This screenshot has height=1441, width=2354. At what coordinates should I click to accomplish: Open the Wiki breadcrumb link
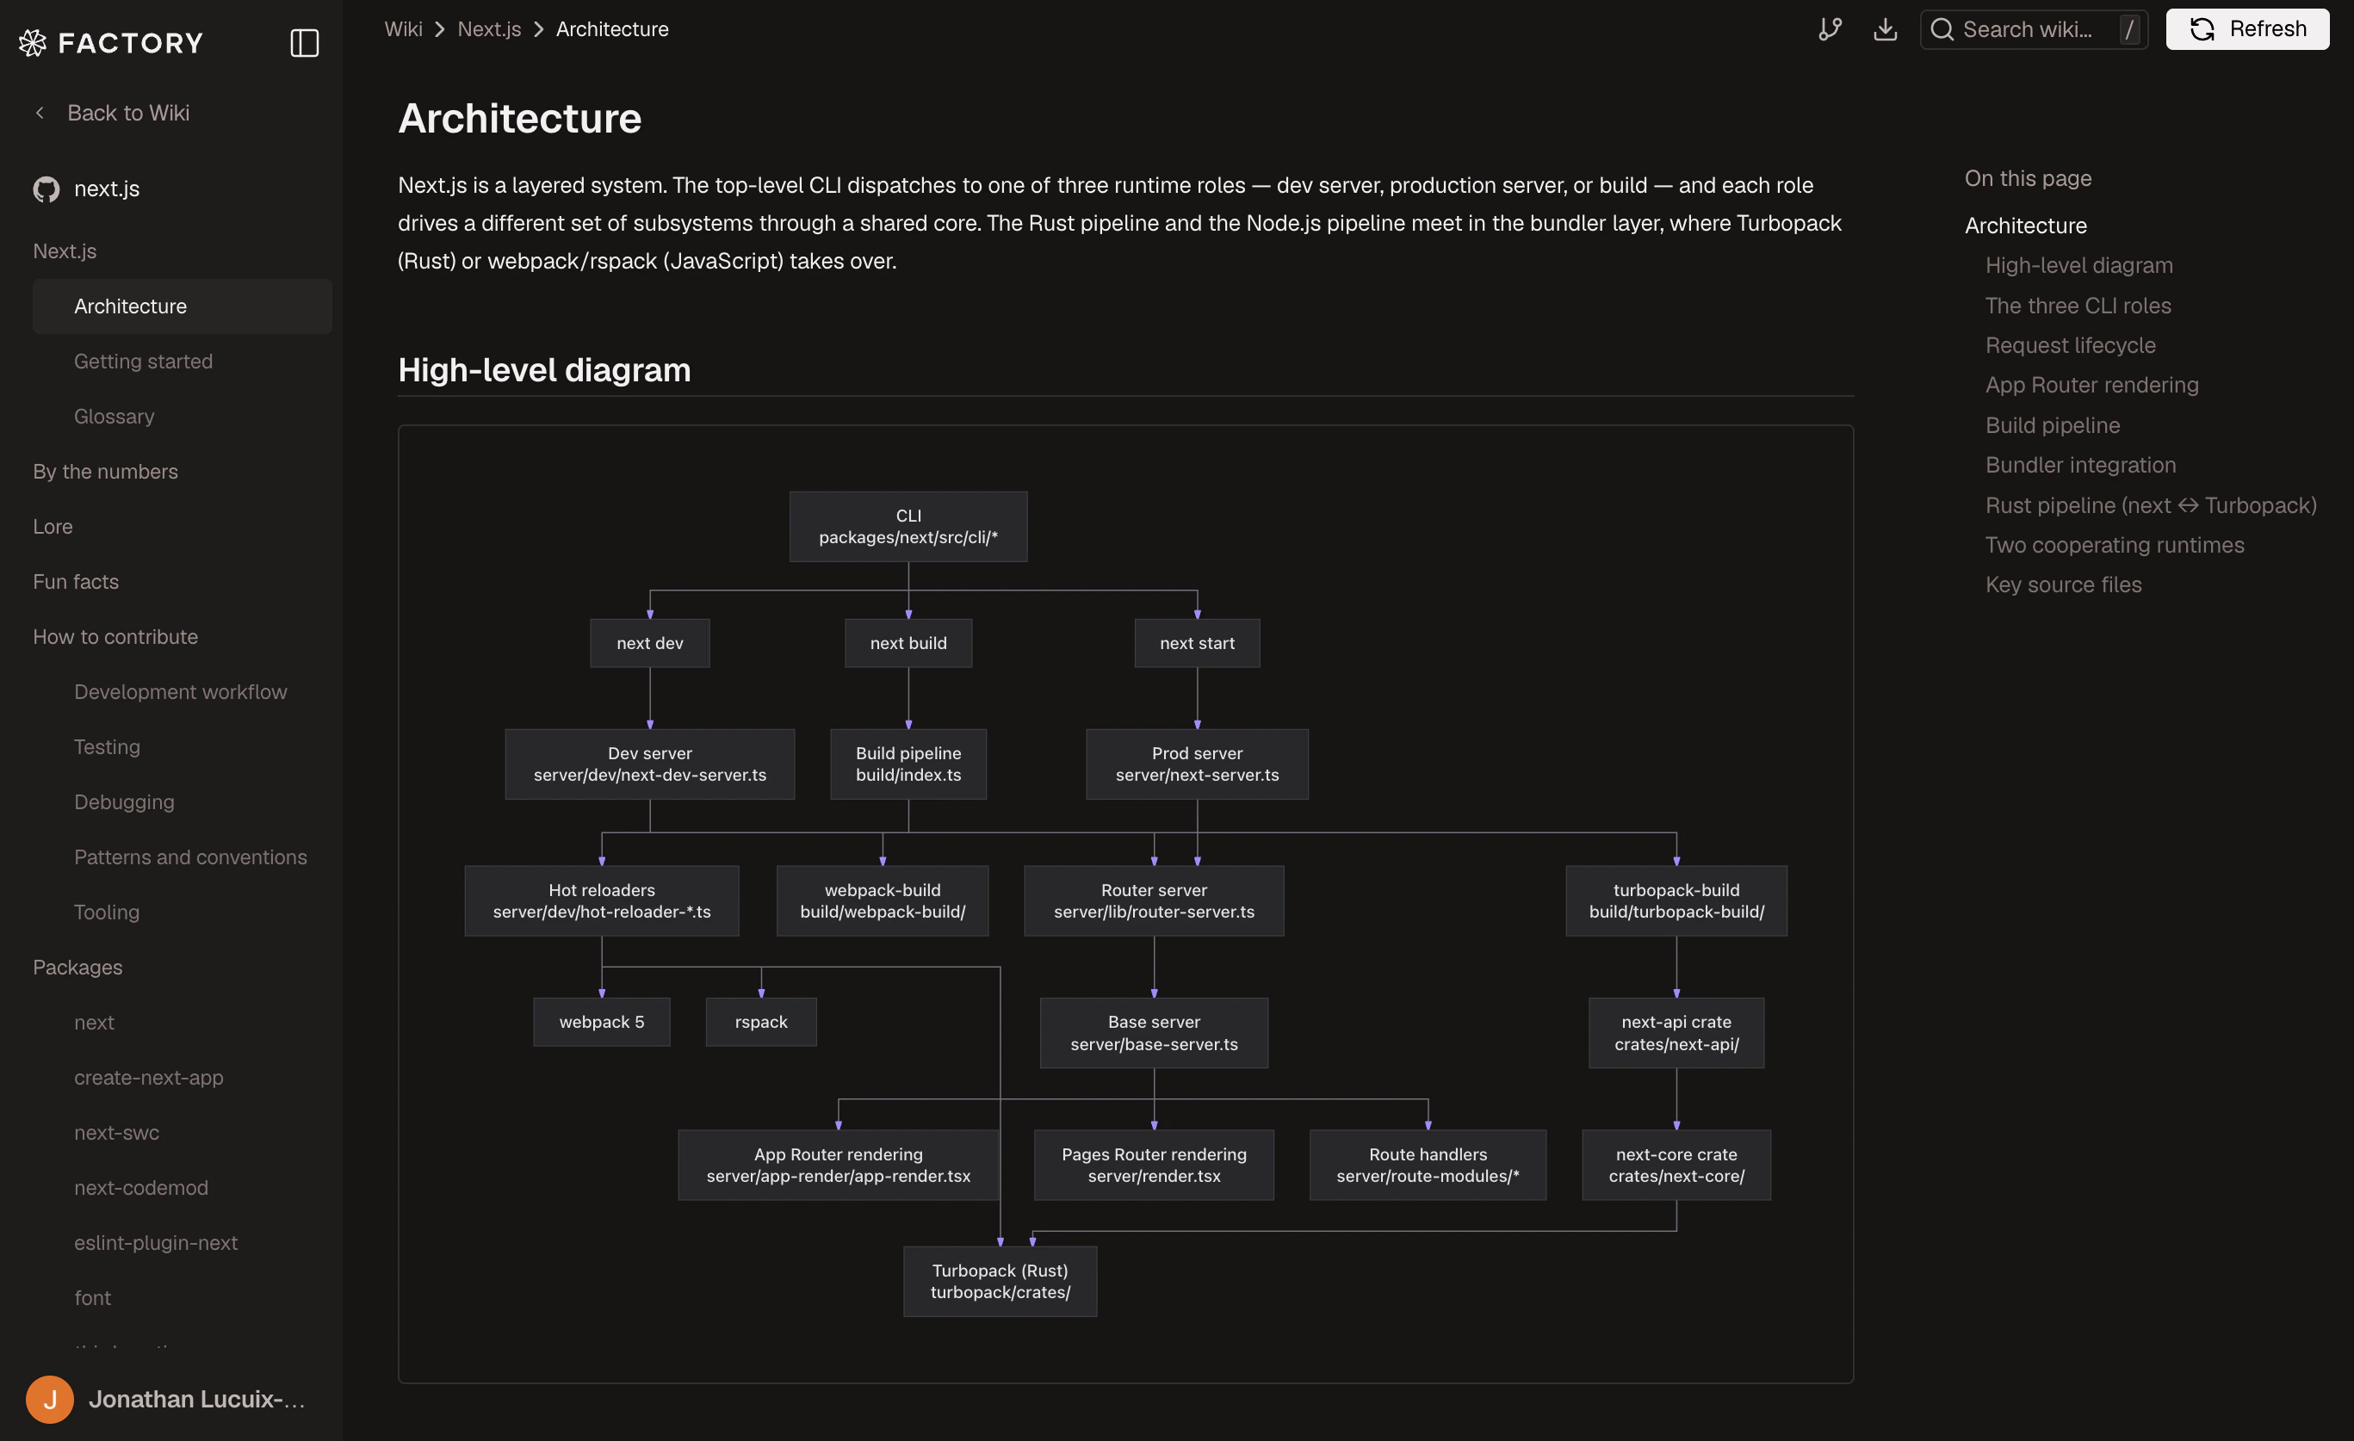click(x=403, y=29)
